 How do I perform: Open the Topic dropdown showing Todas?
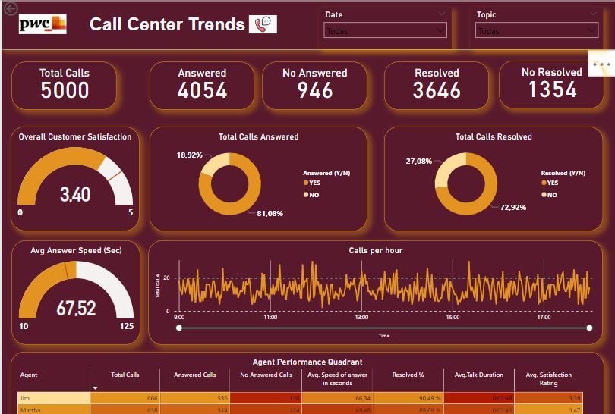(536, 30)
